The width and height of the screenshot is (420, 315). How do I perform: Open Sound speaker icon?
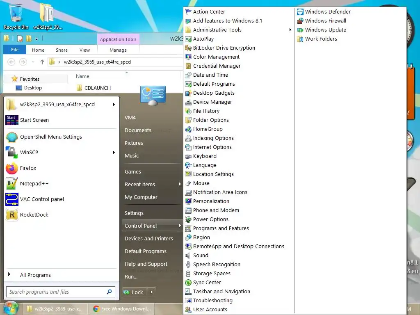click(188, 256)
